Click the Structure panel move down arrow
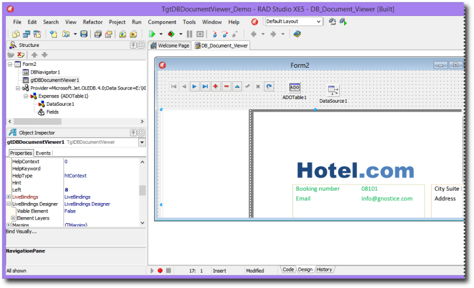The width and height of the screenshot is (474, 288). pyautogui.click(x=44, y=55)
